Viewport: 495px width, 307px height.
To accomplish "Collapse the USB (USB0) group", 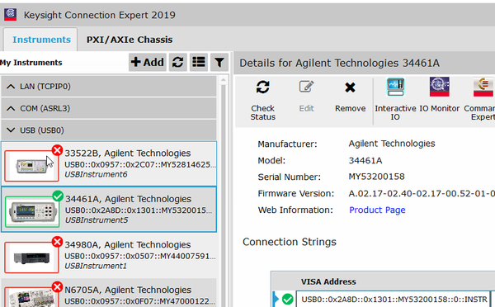I will tap(109, 130).
